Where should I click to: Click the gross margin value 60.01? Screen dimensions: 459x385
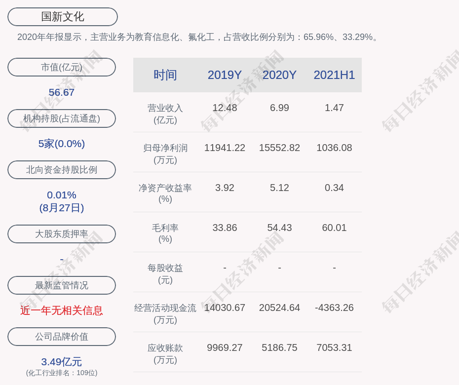334,228
